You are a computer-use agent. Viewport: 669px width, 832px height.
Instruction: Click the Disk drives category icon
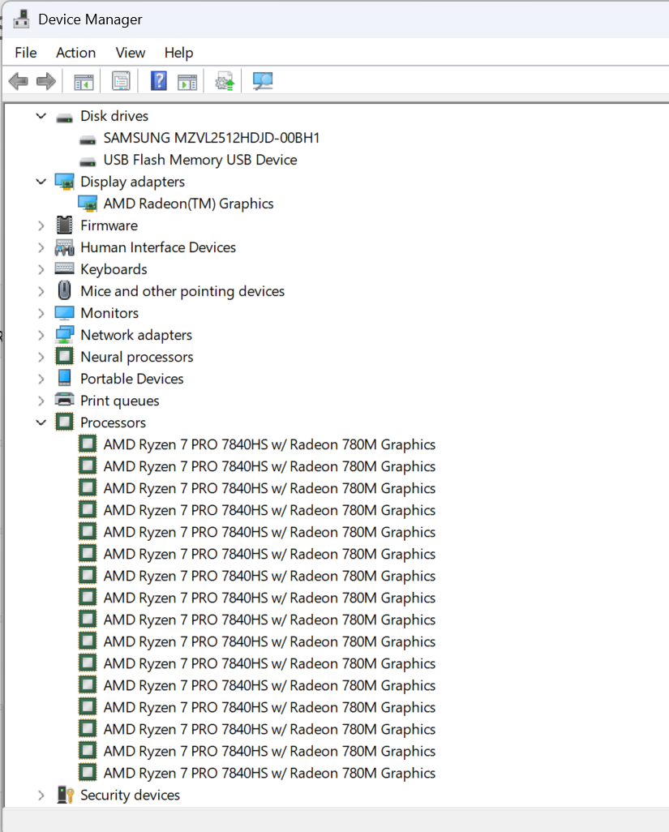(64, 117)
